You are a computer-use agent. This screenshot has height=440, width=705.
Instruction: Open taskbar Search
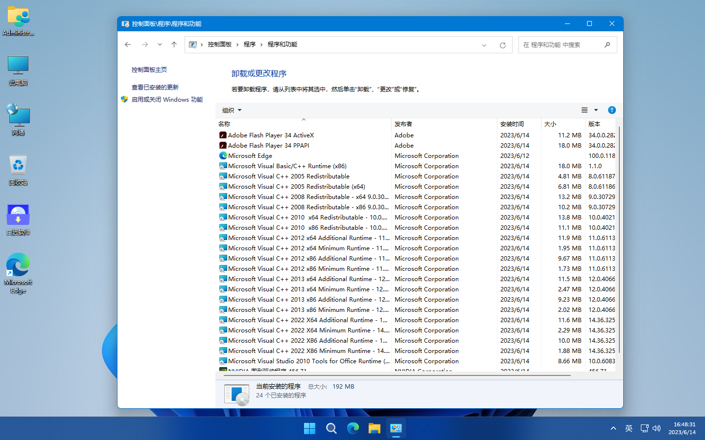point(331,429)
